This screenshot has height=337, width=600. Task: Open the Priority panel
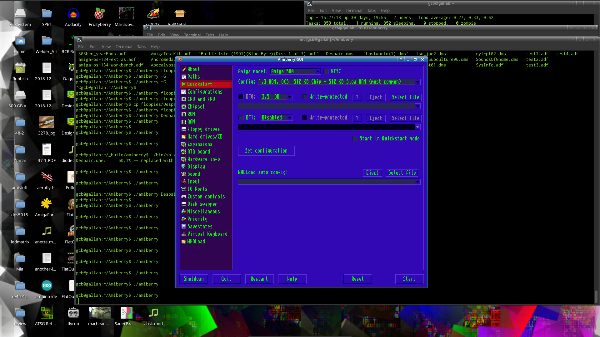coord(206,219)
